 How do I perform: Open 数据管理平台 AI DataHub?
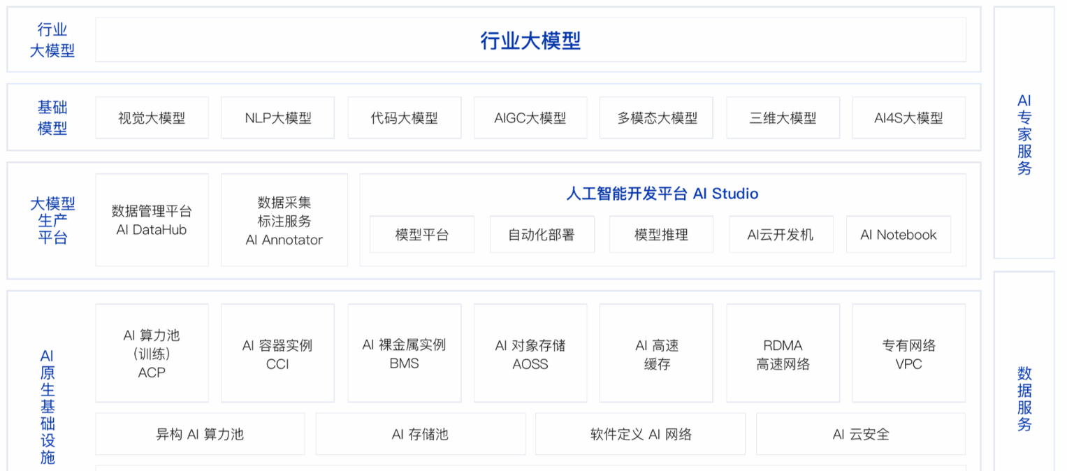tap(152, 219)
